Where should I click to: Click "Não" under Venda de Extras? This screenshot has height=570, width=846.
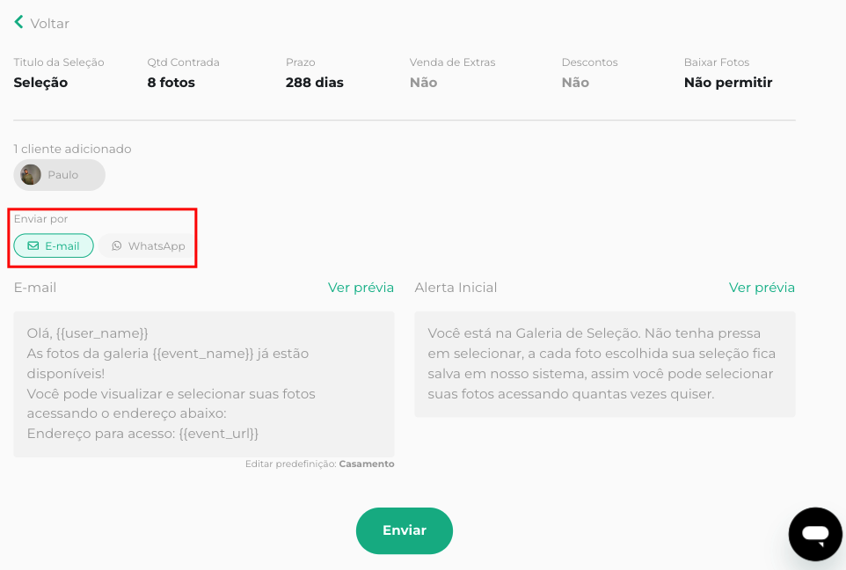(x=423, y=83)
